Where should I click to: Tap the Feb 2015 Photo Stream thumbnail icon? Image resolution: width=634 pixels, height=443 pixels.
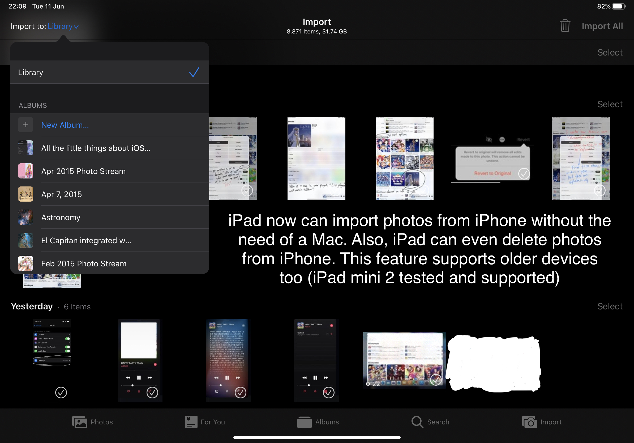pyautogui.click(x=25, y=263)
